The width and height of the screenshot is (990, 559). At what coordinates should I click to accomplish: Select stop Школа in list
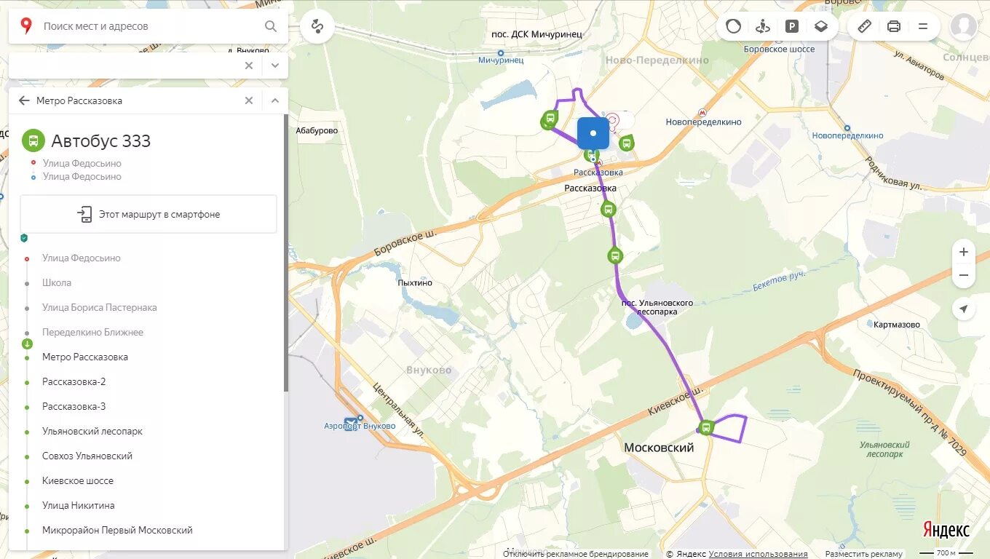click(57, 282)
